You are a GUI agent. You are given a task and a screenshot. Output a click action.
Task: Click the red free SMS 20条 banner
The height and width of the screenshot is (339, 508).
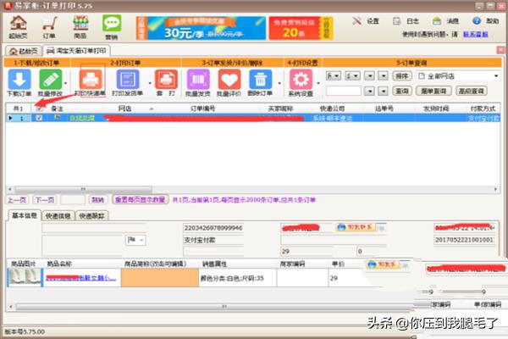coord(301,28)
